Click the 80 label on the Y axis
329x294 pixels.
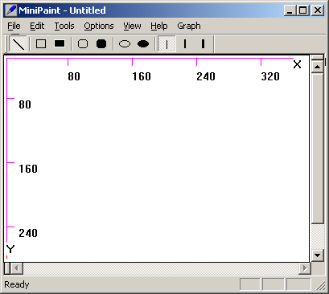tap(25, 104)
